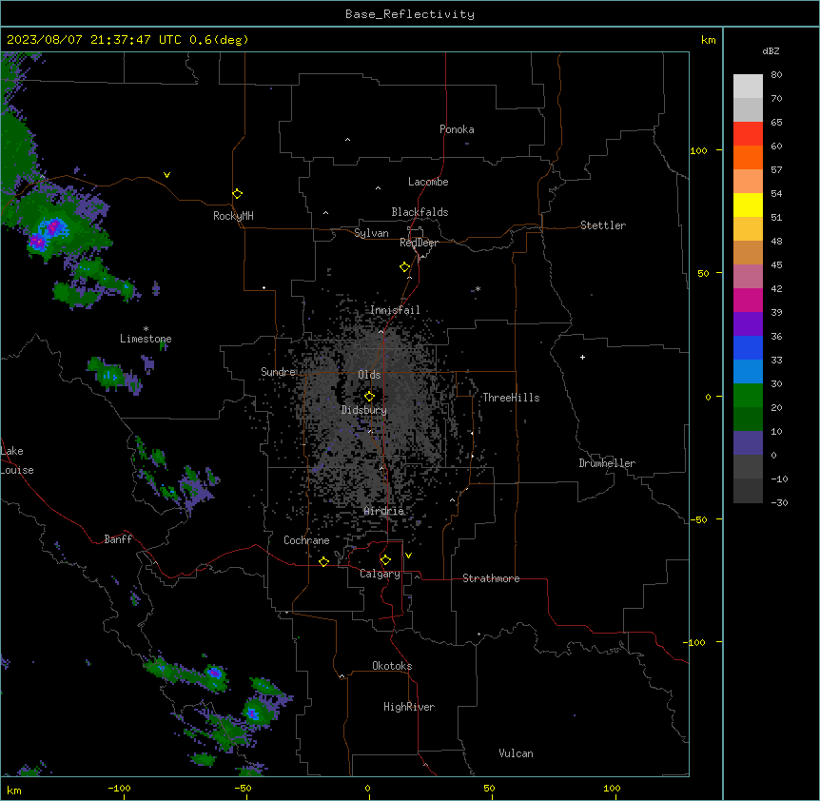The image size is (820, 801).
Task: Click the Base_Reflectivity title text
Action: [410, 14]
